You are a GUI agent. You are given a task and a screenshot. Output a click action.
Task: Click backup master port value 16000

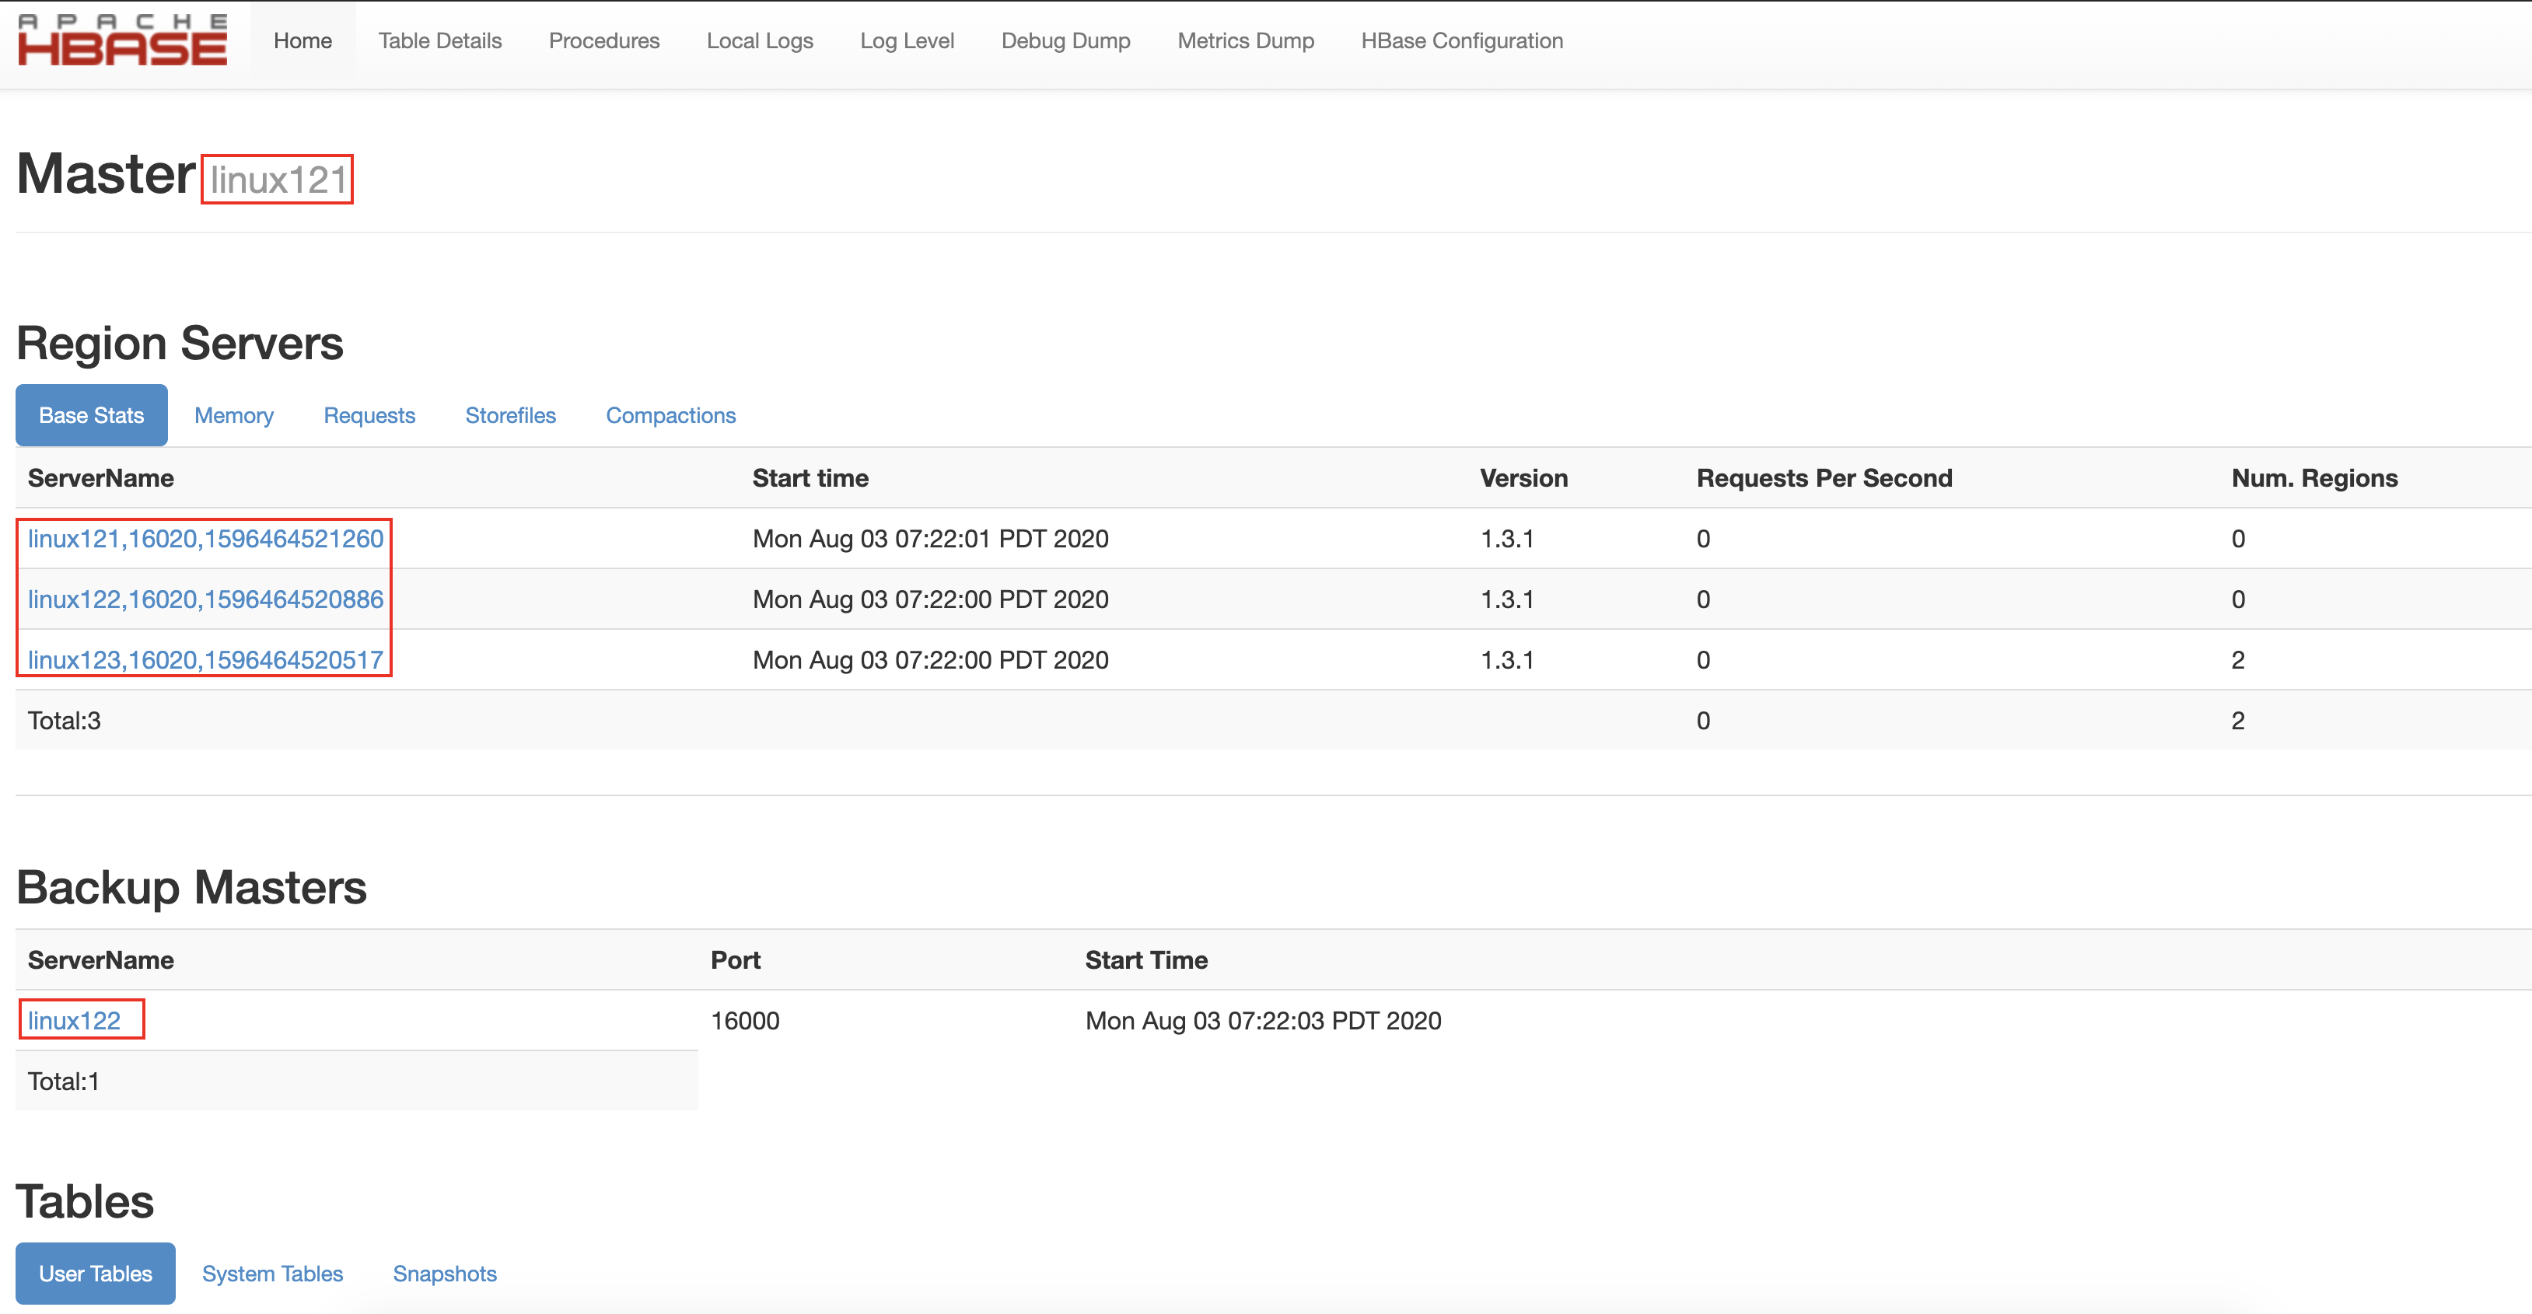pos(745,1020)
